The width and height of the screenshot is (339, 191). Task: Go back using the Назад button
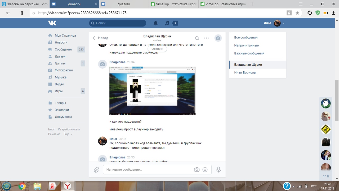pos(100,38)
